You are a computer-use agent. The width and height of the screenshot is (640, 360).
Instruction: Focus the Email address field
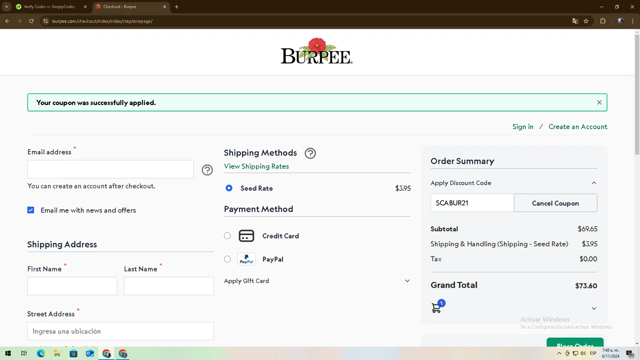[111, 169]
